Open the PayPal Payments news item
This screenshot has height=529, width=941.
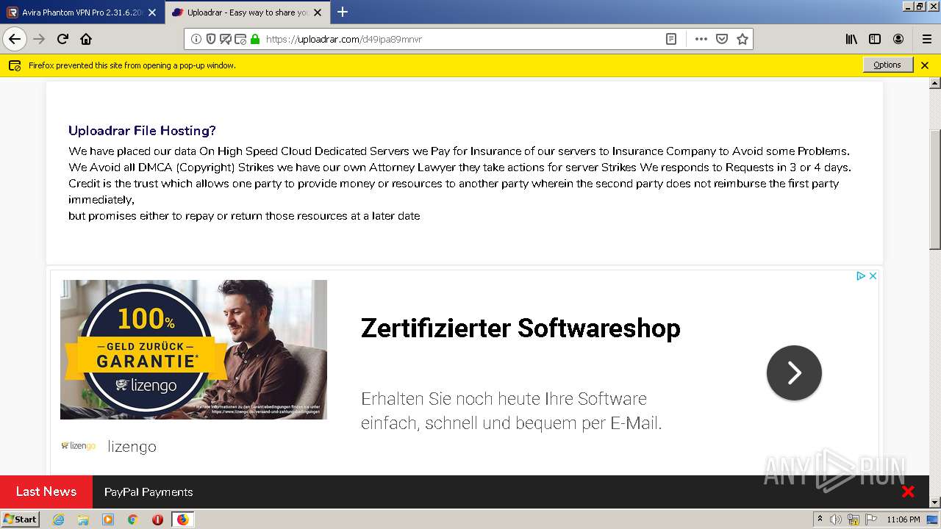click(149, 492)
